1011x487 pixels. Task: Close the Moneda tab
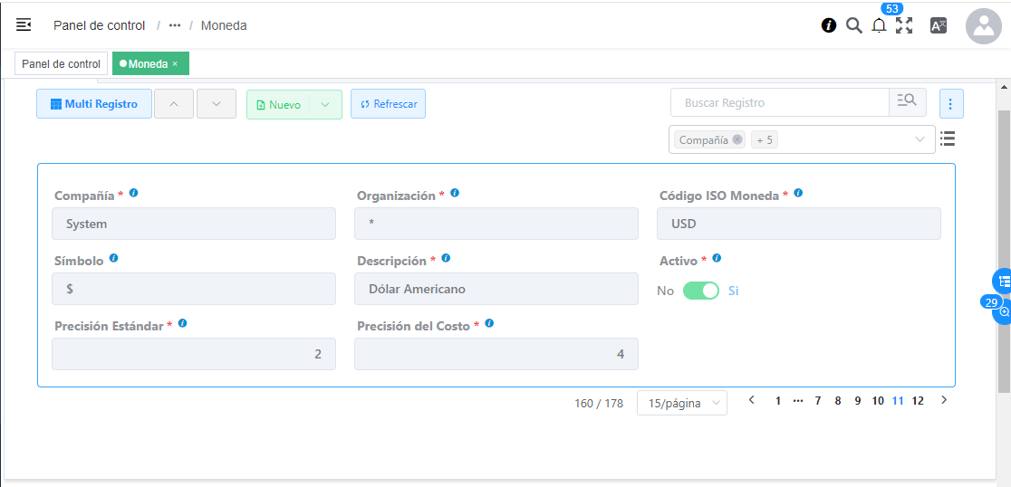click(x=175, y=63)
